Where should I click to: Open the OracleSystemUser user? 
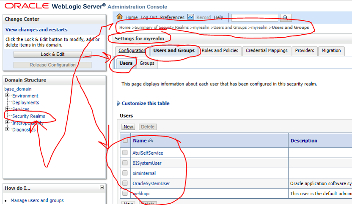(x=151, y=183)
